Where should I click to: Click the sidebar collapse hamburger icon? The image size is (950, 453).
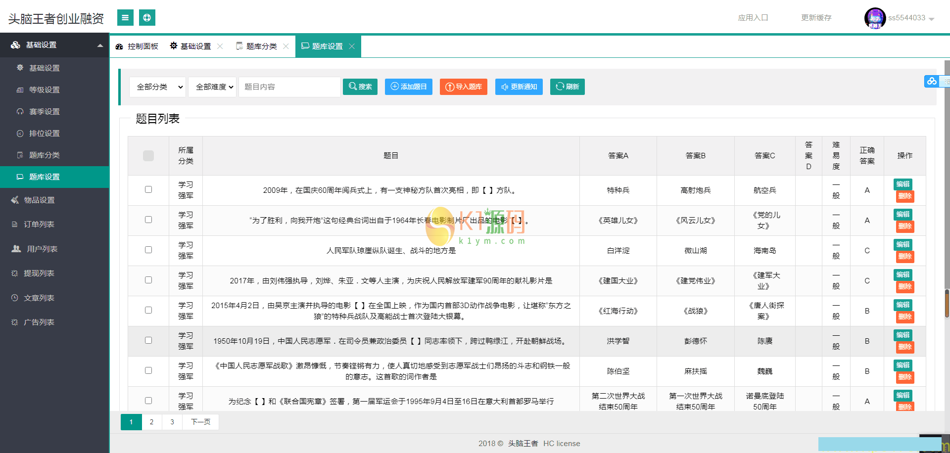(x=125, y=17)
